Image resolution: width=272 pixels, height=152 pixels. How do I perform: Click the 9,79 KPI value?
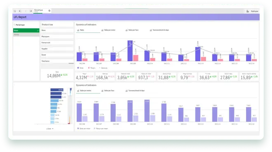point(184,78)
